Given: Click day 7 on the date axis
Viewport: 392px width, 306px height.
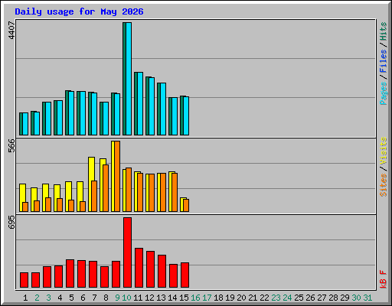Looking at the screenshot, I should tap(94, 298).
